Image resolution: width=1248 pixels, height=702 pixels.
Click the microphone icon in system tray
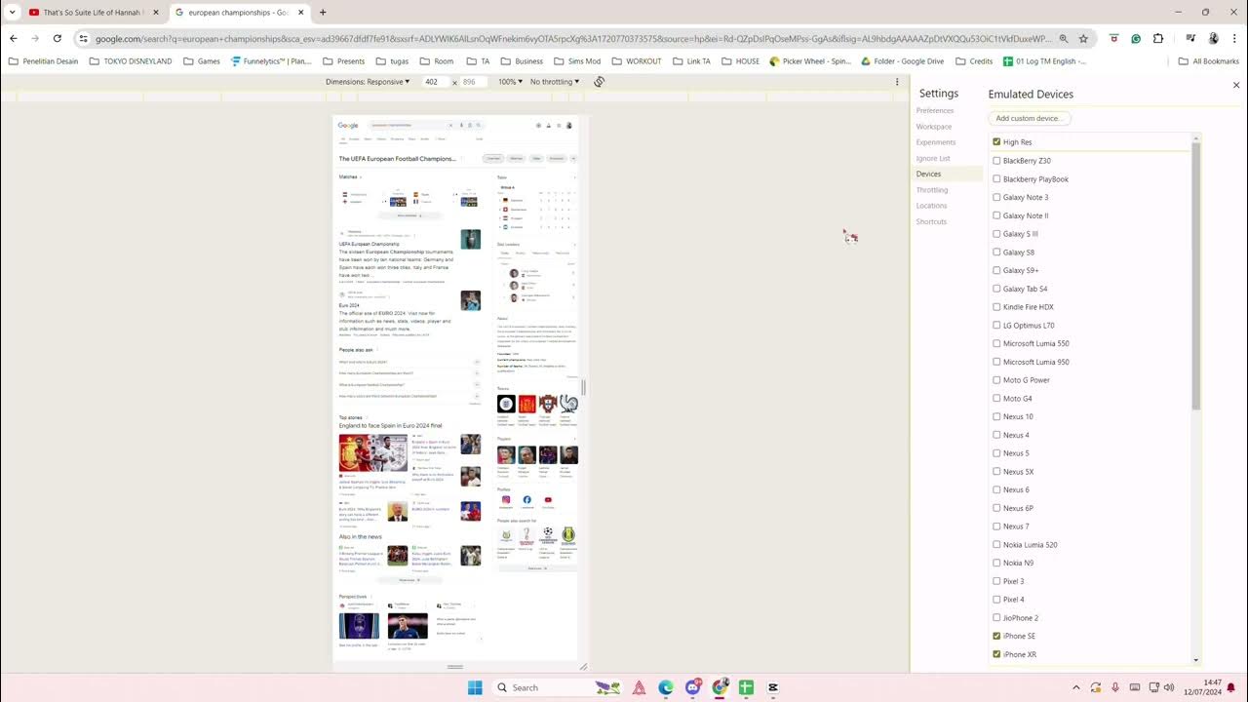(x=1114, y=687)
